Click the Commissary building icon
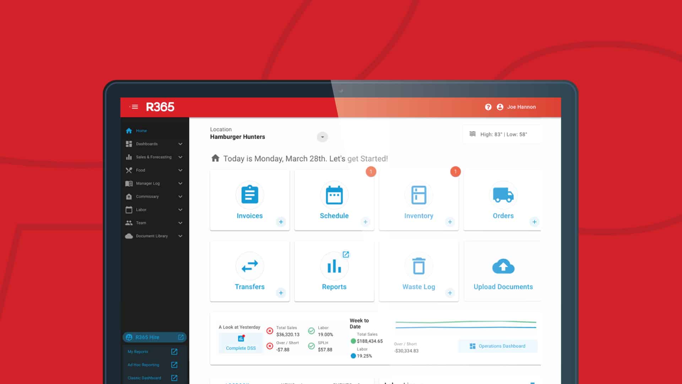The width and height of the screenshot is (682, 384). coord(129,197)
